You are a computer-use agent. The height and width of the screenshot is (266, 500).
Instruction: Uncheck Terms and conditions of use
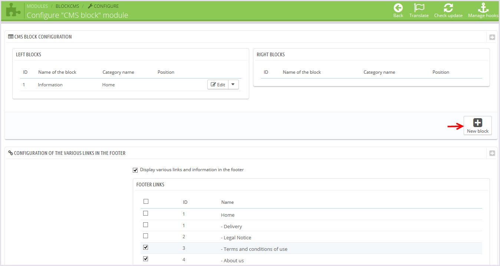tap(146, 247)
